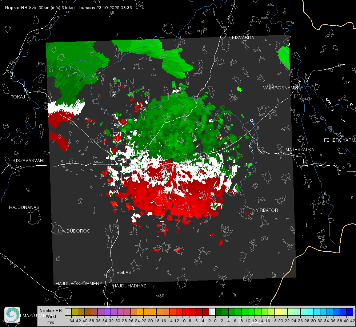Select the violet swatch between -34 and -32
The width and height of the screenshot is (356, 327).
click(x=107, y=312)
